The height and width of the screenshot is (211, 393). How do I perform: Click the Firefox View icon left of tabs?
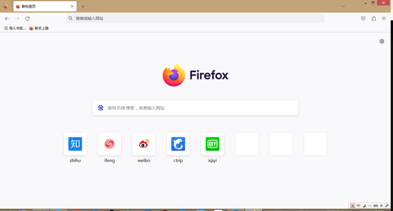[x=5, y=6]
